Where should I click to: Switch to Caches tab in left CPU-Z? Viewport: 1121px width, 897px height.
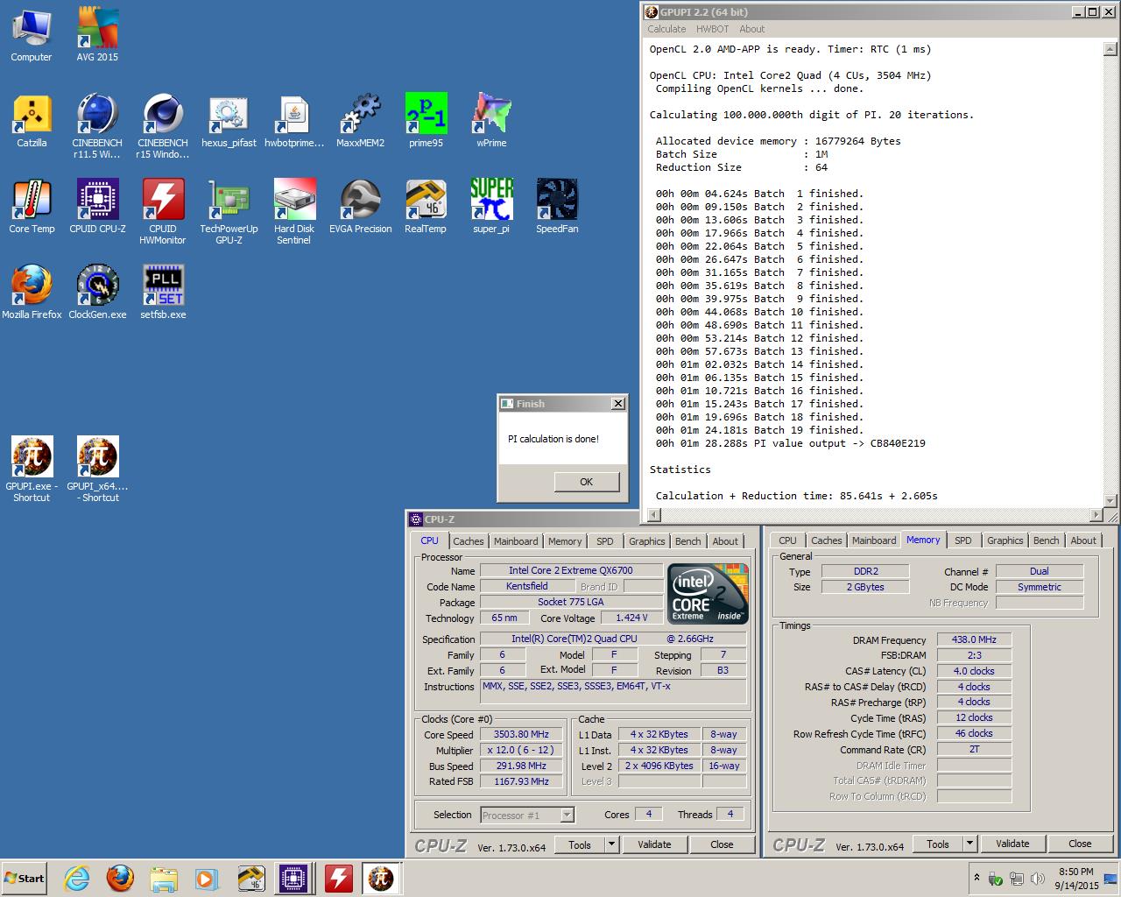click(x=469, y=541)
